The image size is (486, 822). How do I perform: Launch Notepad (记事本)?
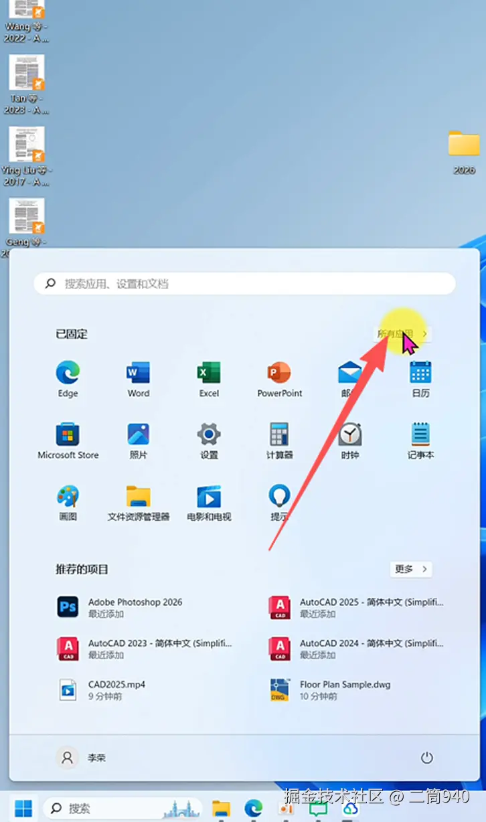420,440
